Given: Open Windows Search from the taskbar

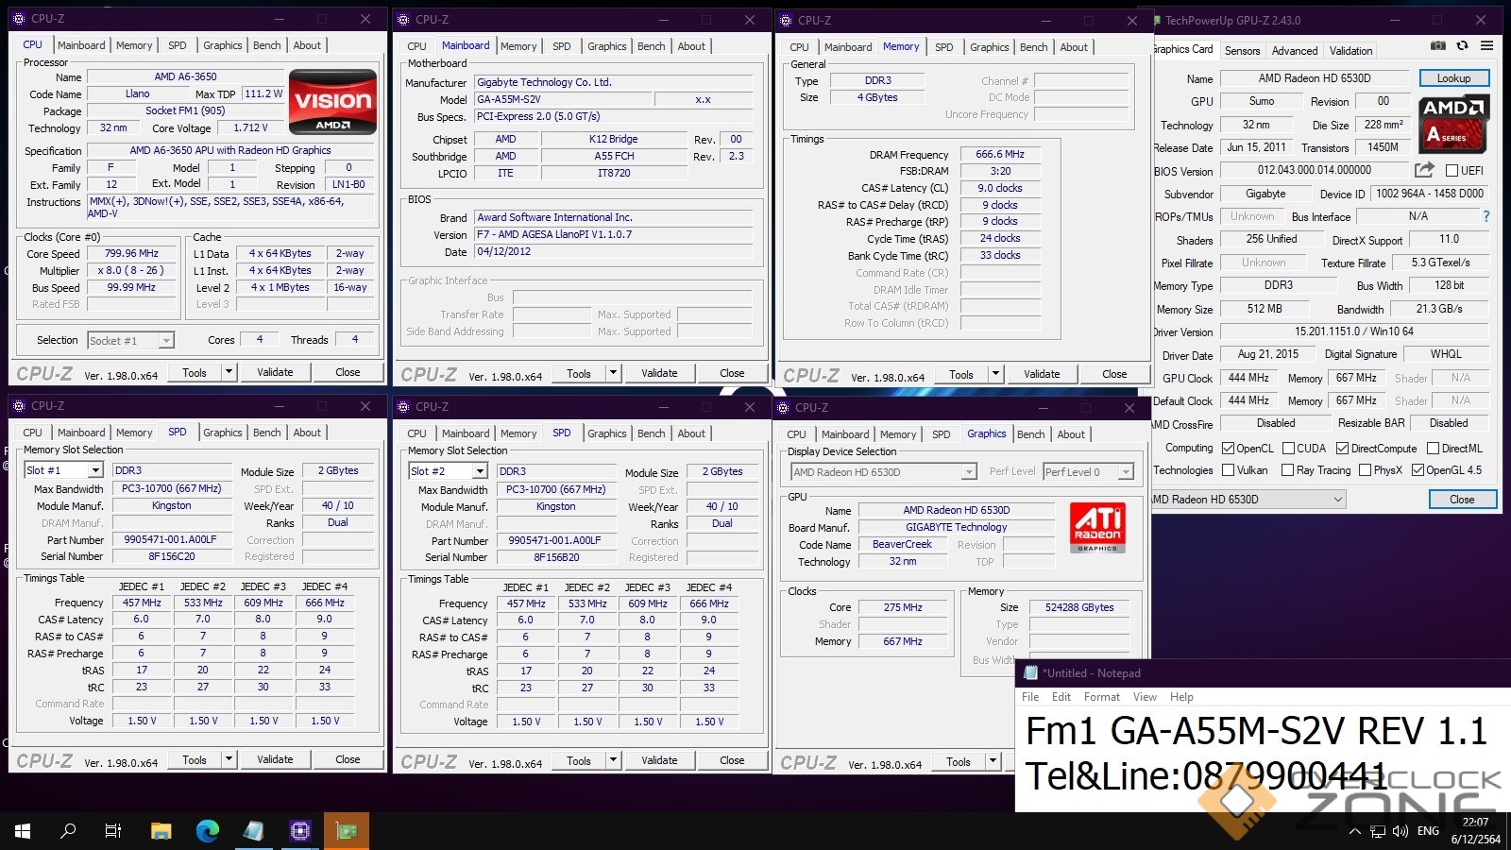Looking at the screenshot, I should click(x=68, y=831).
